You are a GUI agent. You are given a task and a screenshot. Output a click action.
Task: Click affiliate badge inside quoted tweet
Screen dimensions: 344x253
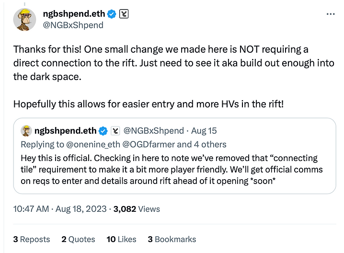[115, 131]
